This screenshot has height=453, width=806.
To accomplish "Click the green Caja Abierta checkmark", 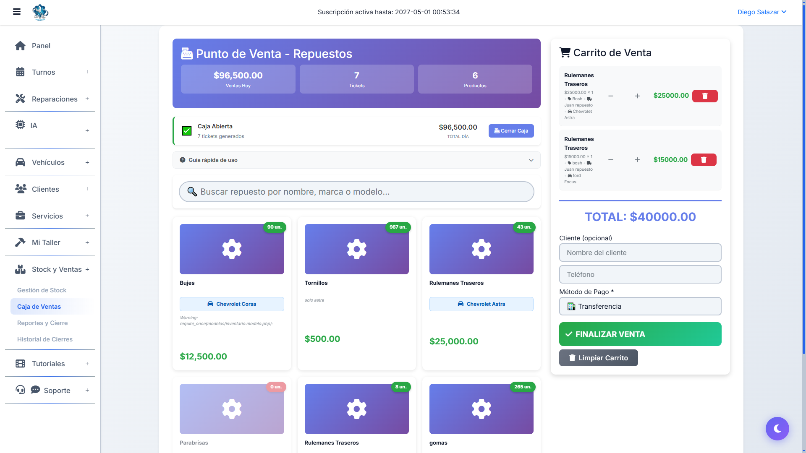I will point(187,131).
